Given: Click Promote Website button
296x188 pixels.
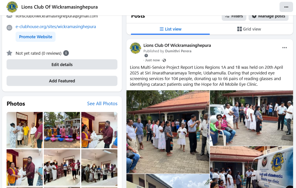Looking at the screenshot, I should [36, 37].
